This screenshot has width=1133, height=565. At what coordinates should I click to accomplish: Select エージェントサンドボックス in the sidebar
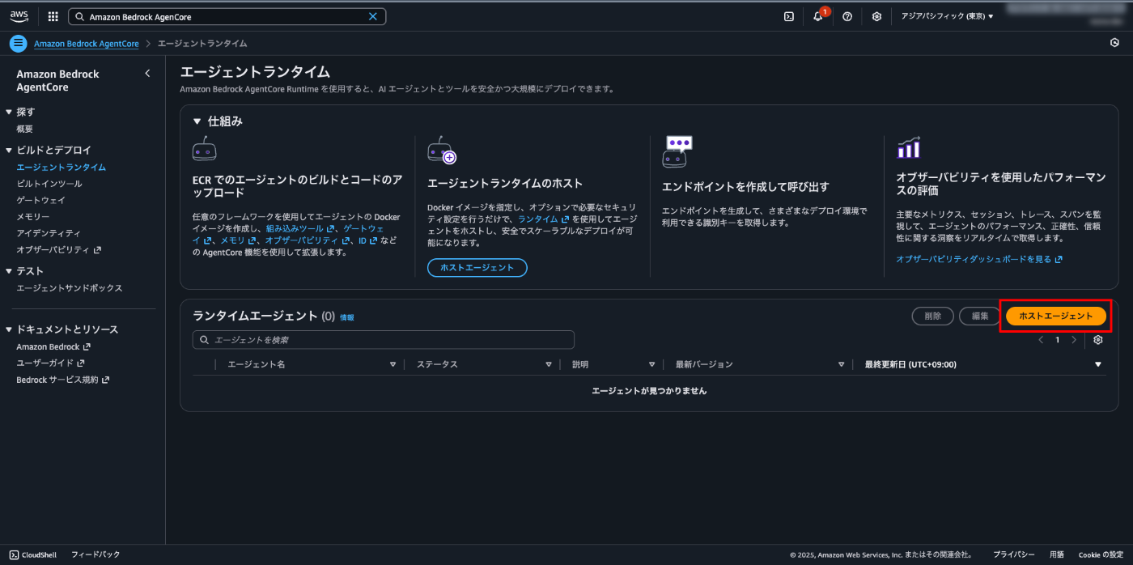[x=70, y=288]
